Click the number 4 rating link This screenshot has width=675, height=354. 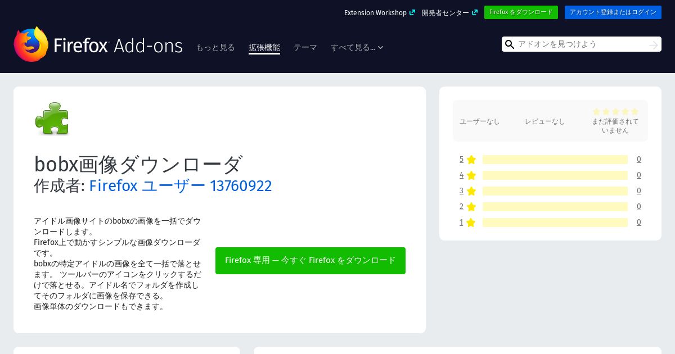[461, 175]
